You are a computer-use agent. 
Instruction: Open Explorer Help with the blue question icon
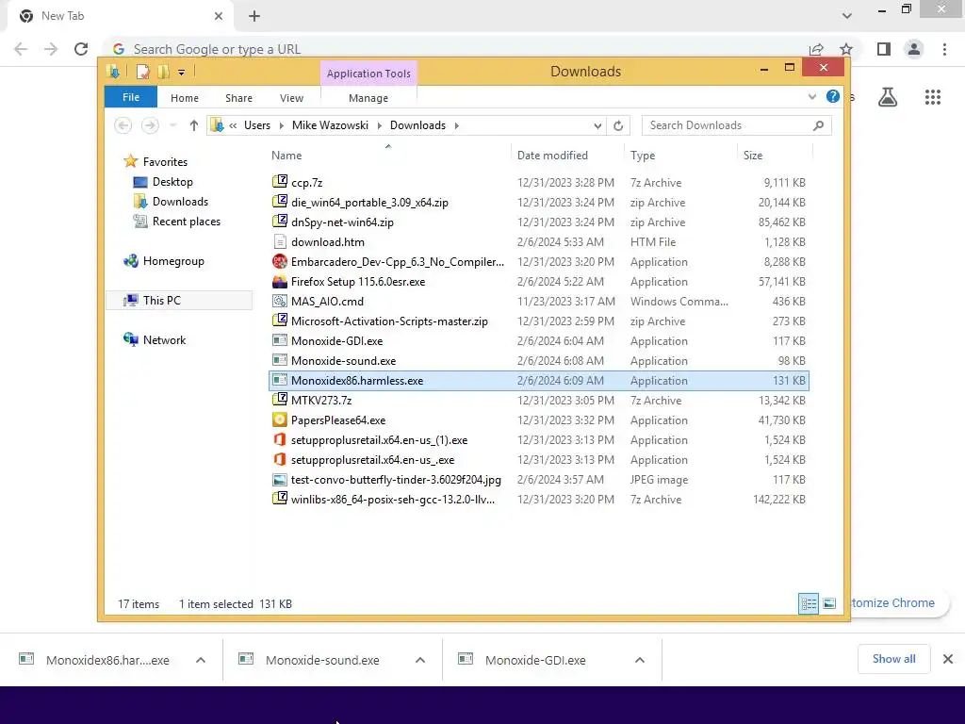833,96
